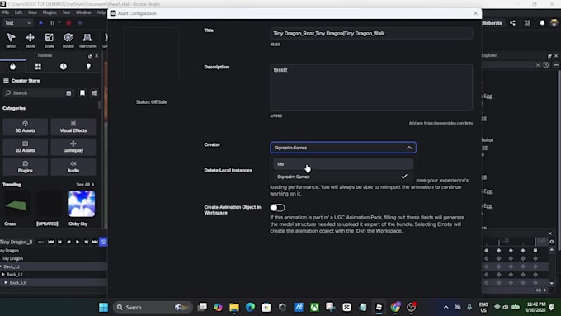Screen dimensions: 561x316
Task: Stop the test with the red stop button
Action: point(68,23)
